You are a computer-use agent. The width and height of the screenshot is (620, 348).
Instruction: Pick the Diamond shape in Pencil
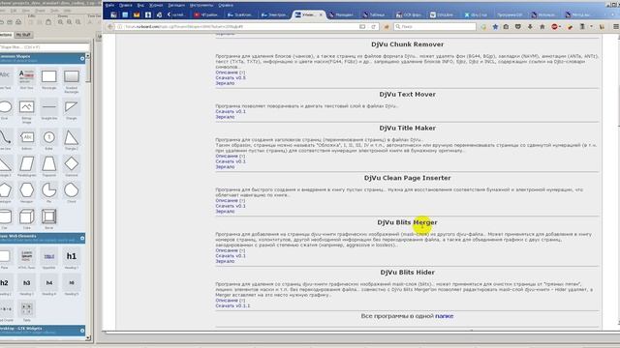72,163
